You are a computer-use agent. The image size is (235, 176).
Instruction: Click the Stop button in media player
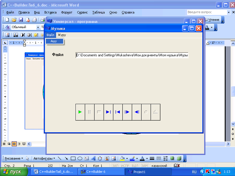(x=99, y=112)
